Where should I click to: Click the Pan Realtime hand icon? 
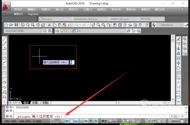click(93, 25)
